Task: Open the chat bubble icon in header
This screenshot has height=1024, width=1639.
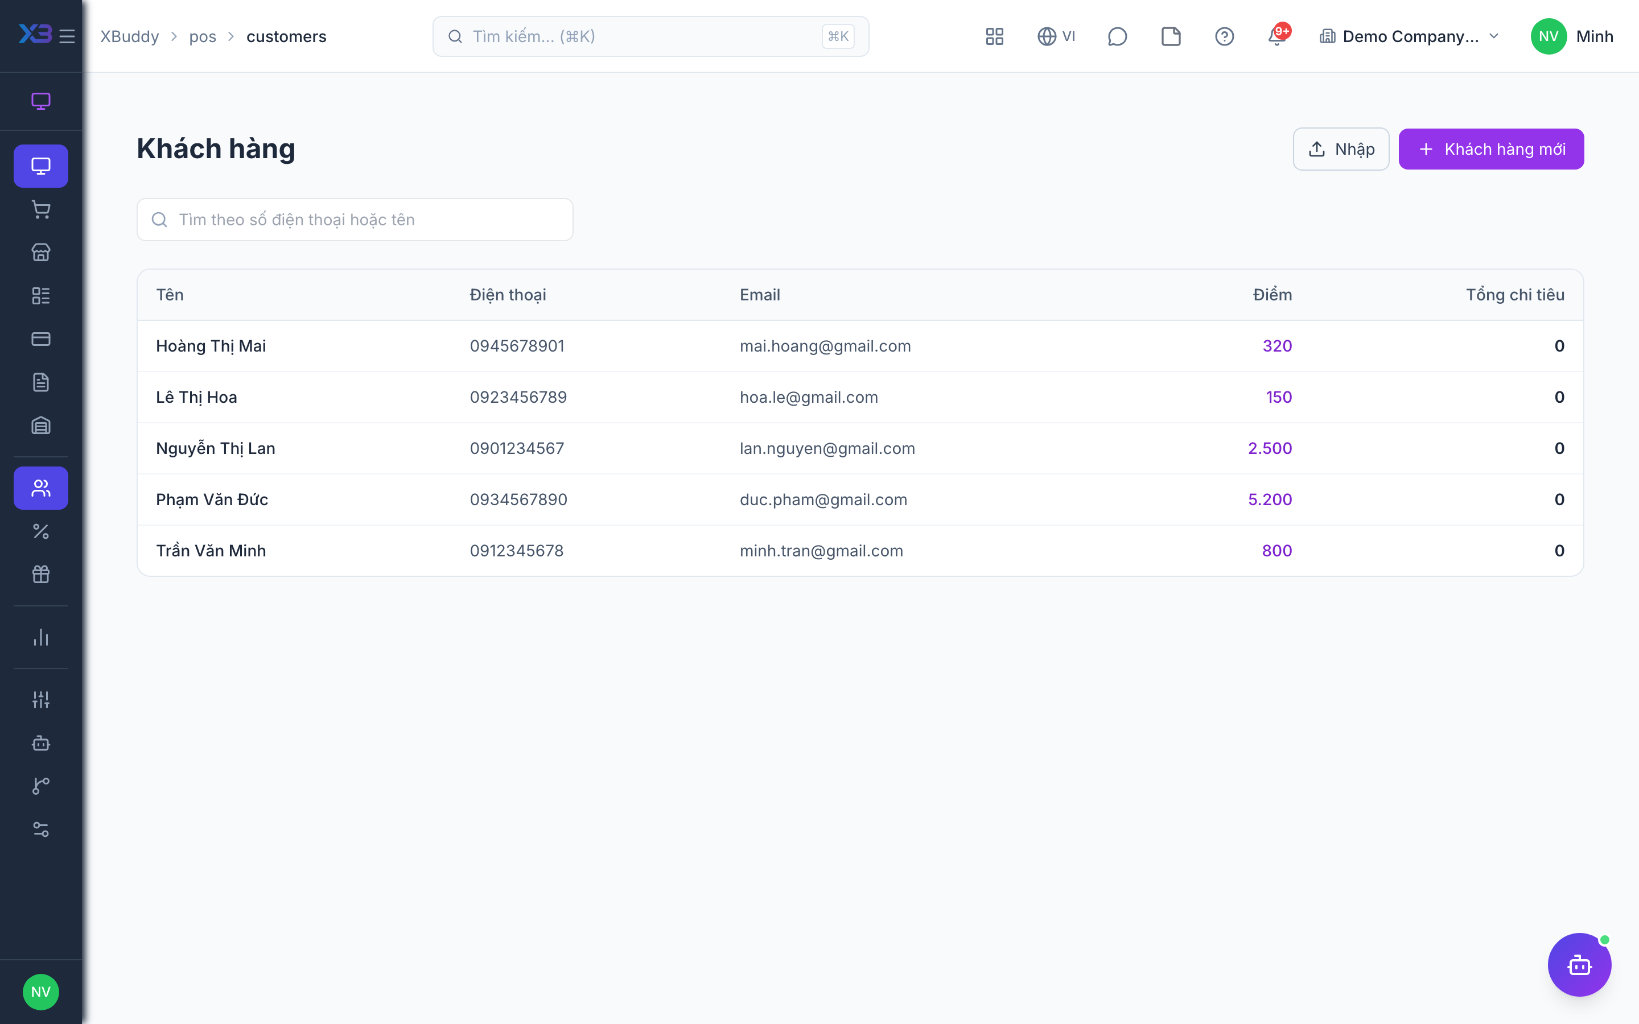Action: pyautogui.click(x=1117, y=36)
